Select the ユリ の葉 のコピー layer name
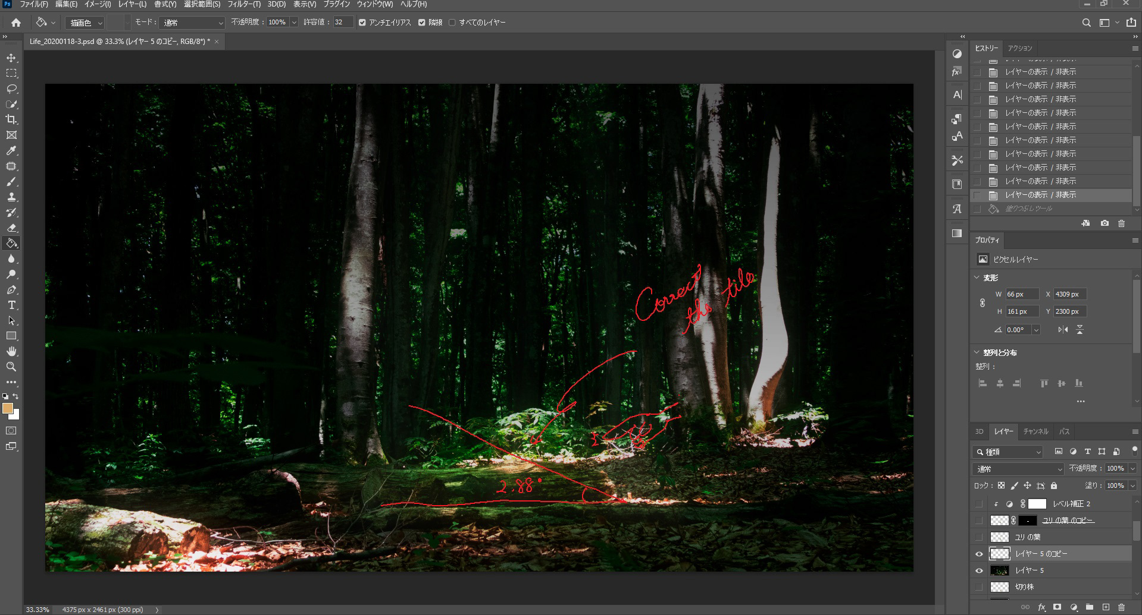Viewport: 1142px width, 615px height. tap(1068, 521)
